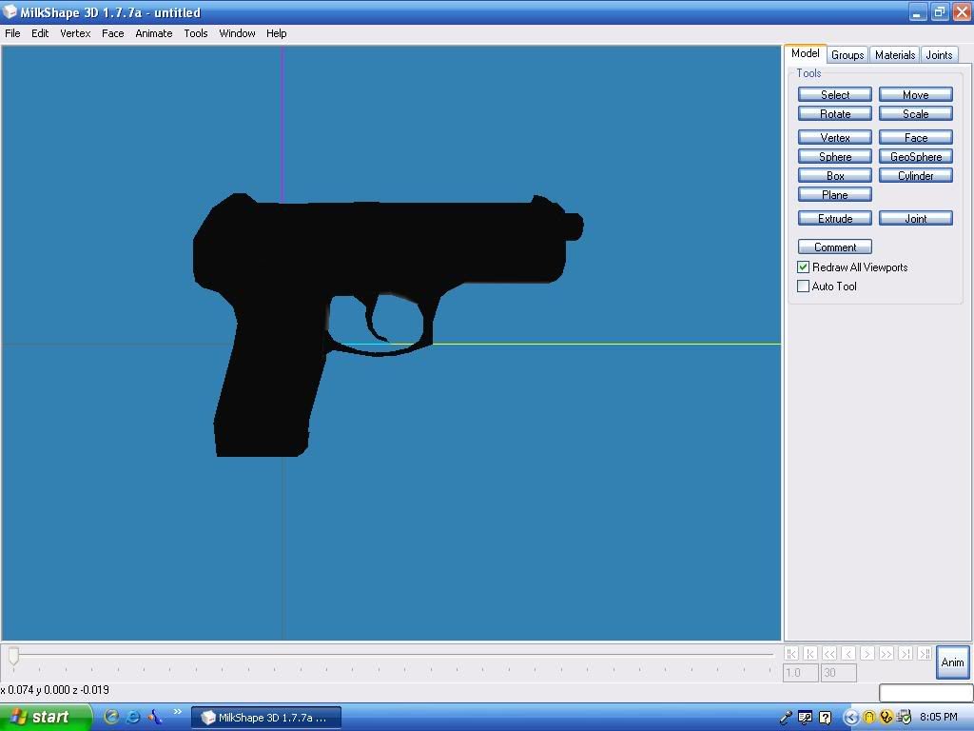Open the Face menu

112,33
